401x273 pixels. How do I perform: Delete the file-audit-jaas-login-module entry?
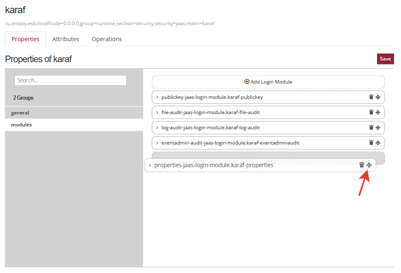pos(371,112)
